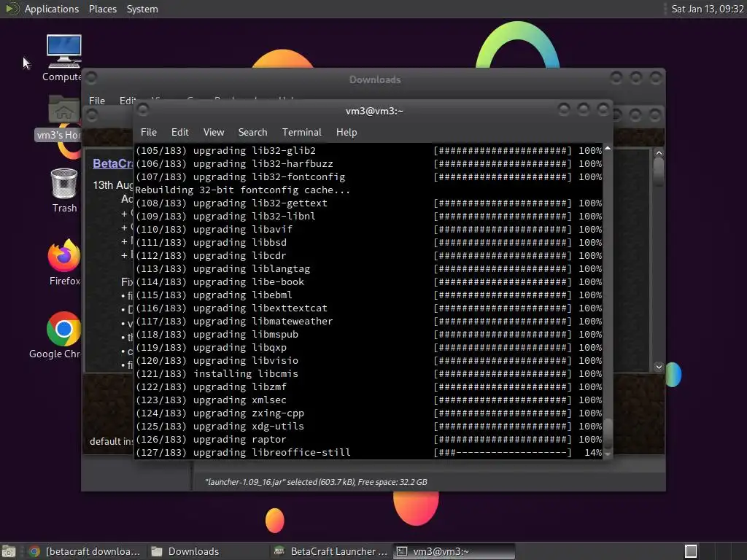Image resolution: width=747 pixels, height=560 pixels.
Task: Click the 'upgrading libmateweather' terminal line
Action: (x=368, y=322)
